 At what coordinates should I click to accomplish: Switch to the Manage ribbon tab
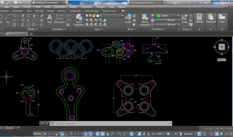pyautogui.click(x=39, y=11)
